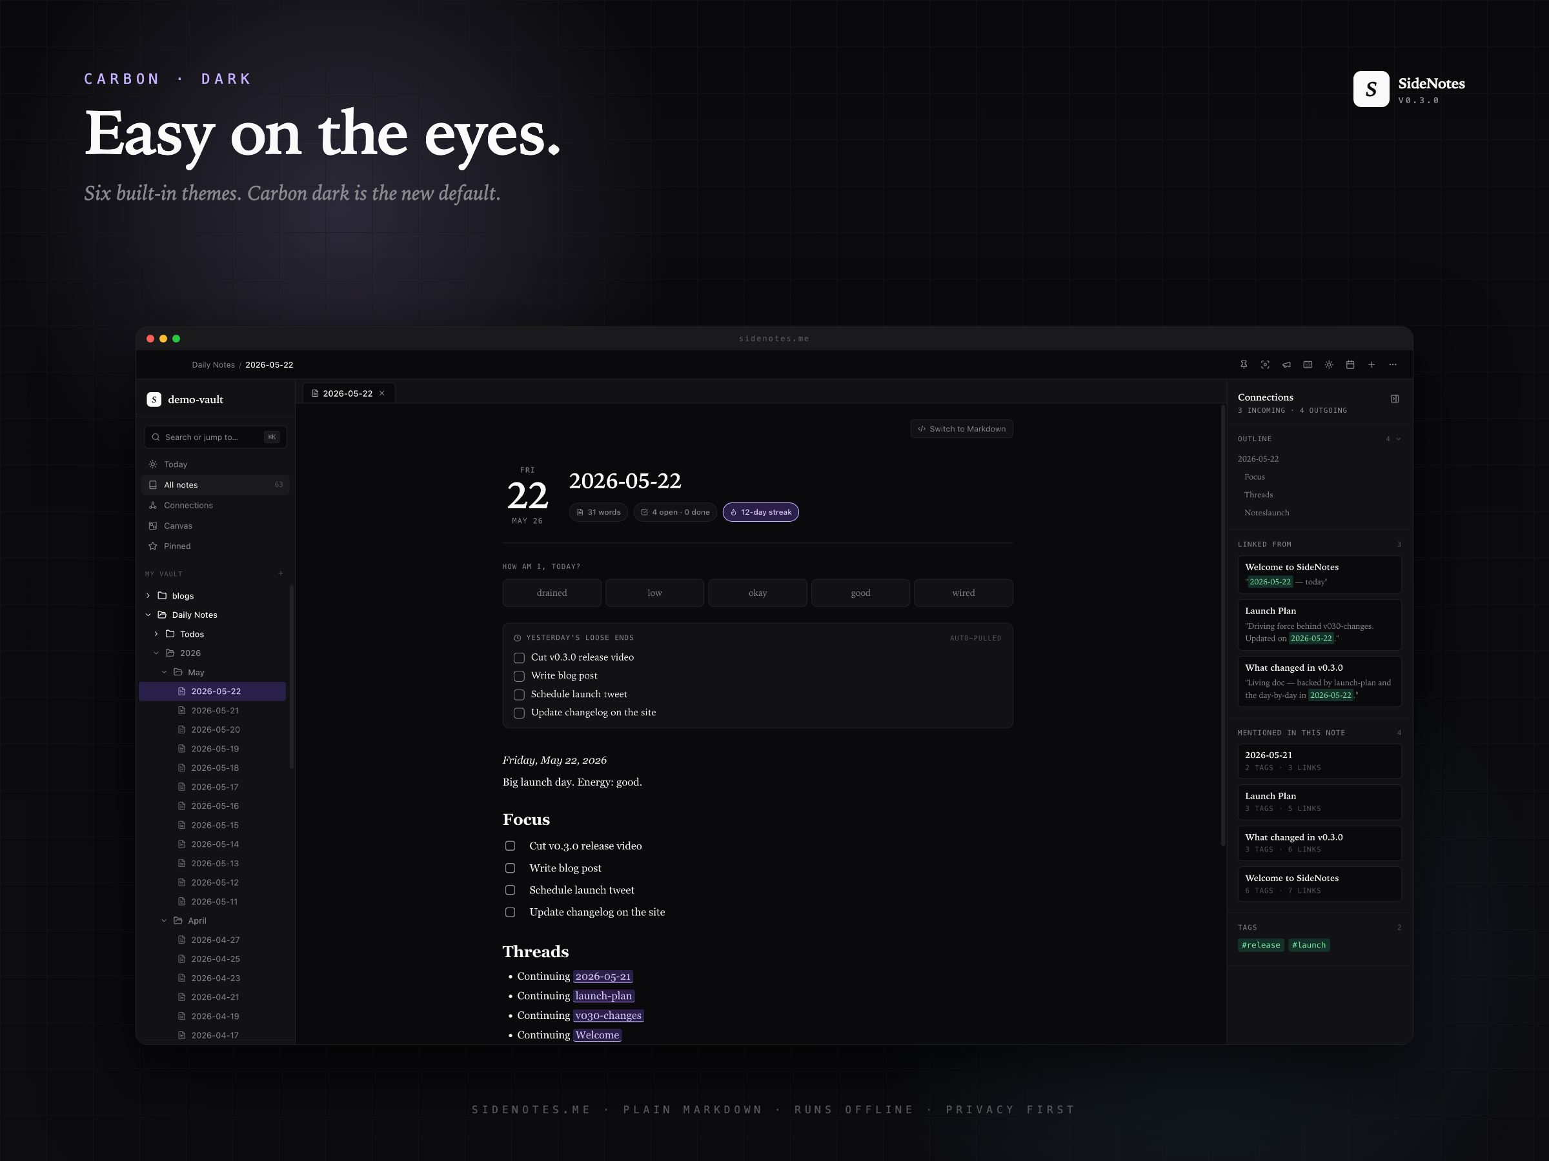Click the #launch tag
This screenshot has width=1549, height=1161.
click(1309, 946)
